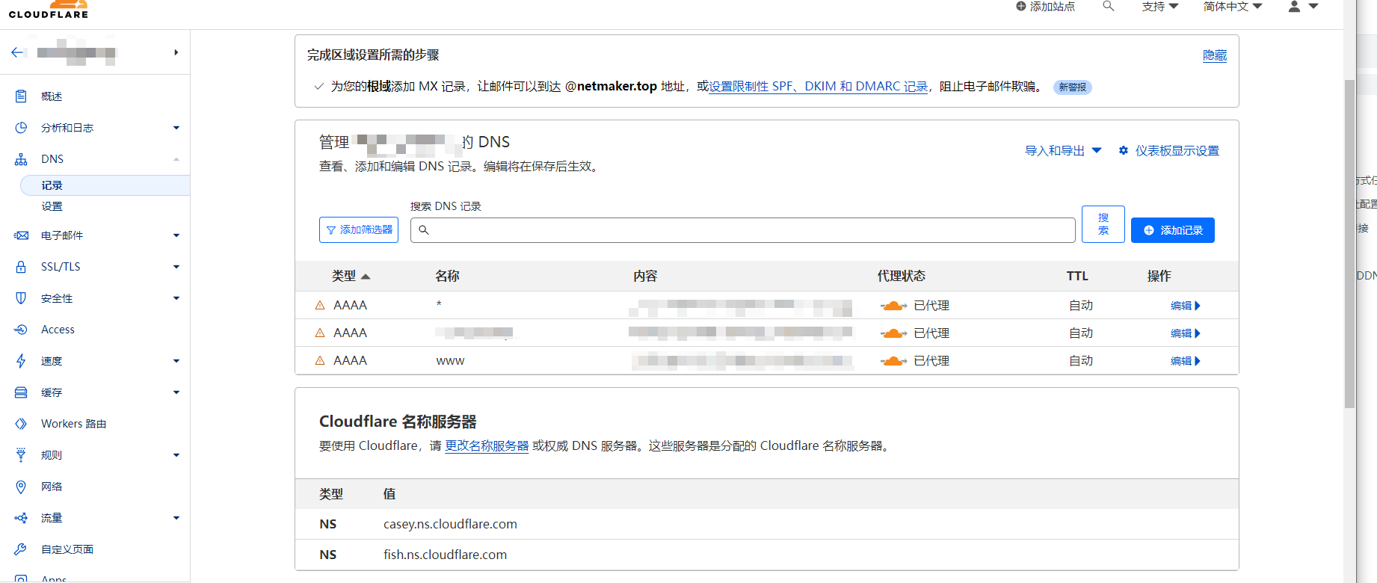Click the SSL/TLS lock icon
The width and height of the screenshot is (1377, 583).
[21, 267]
